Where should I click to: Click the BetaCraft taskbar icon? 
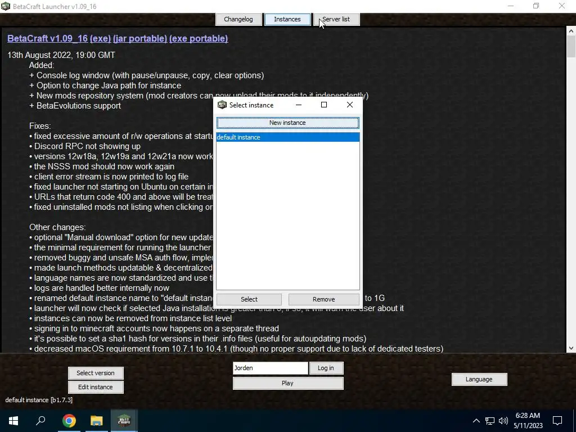[x=124, y=421]
